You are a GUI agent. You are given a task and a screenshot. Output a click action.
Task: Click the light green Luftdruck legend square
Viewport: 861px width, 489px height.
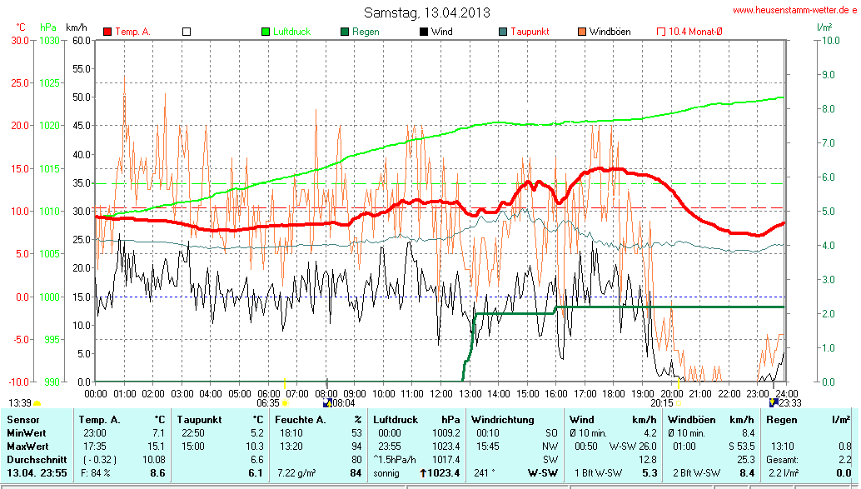266,32
